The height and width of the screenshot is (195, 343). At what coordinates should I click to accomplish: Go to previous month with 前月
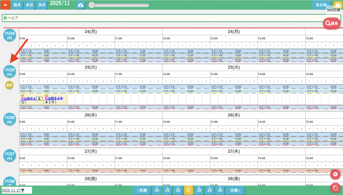pos(17,5)
